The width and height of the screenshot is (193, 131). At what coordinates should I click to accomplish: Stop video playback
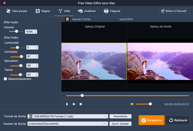point(81,104)
